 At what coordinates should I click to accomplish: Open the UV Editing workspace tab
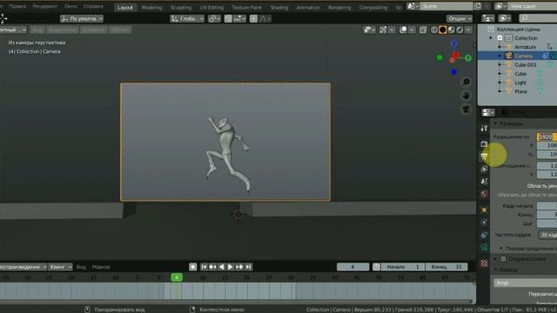tap(211, 8)
